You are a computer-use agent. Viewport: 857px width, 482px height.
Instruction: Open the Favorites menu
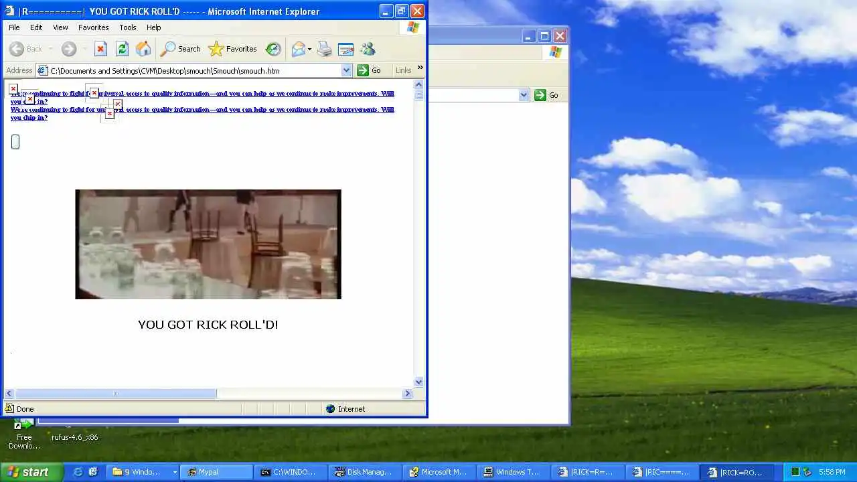(x=94, y=27)
